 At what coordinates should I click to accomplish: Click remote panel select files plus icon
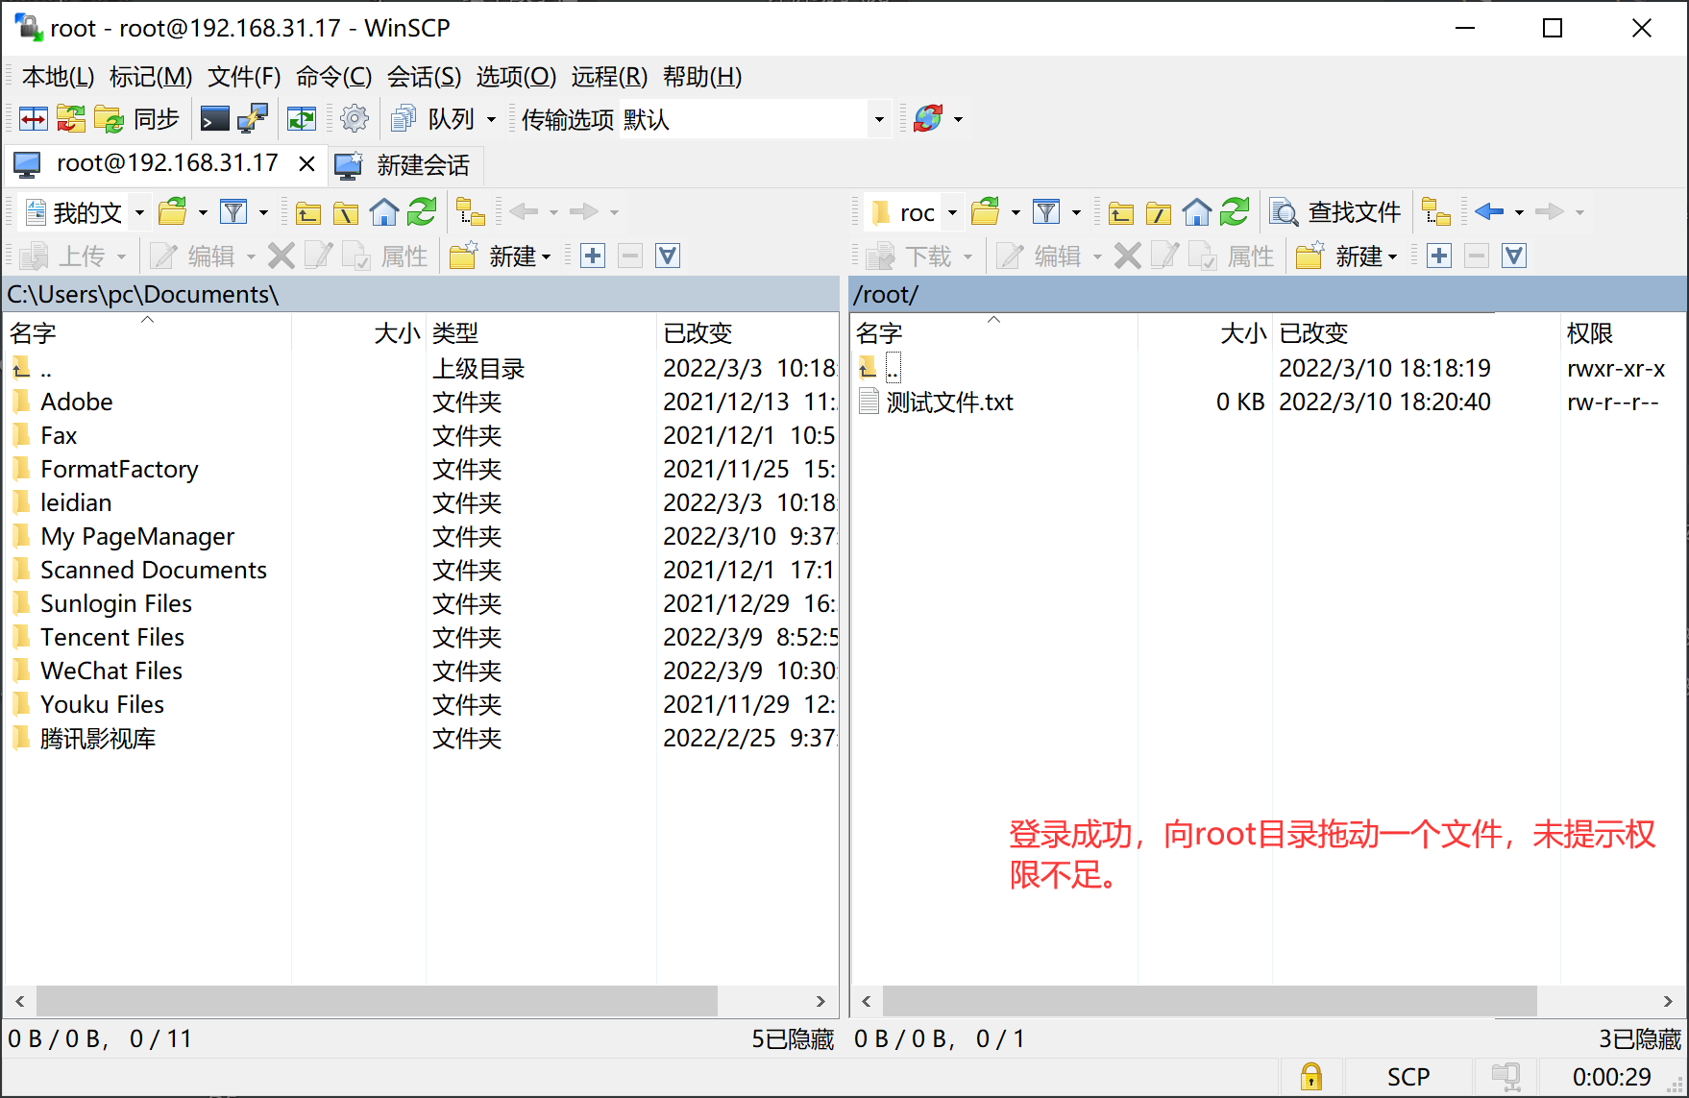1439,256
